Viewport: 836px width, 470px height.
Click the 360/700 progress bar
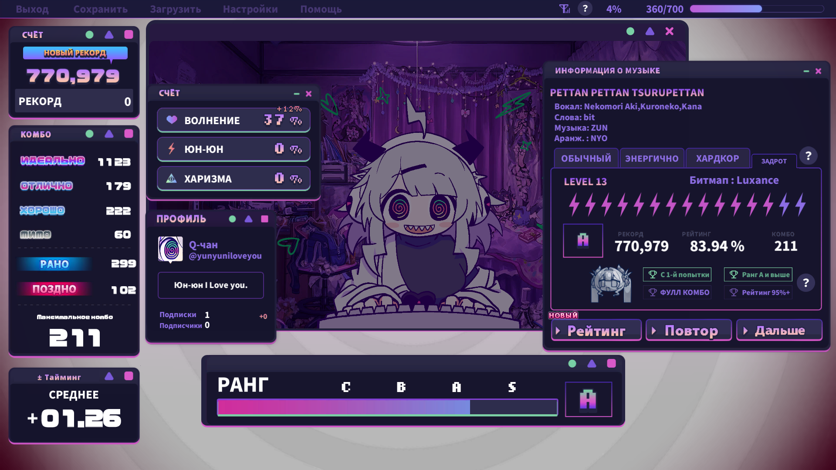click(757, 9)
